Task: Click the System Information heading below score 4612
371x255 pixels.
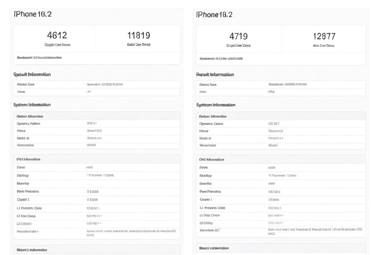Action: pyautogui.click(x=32, y=105)
